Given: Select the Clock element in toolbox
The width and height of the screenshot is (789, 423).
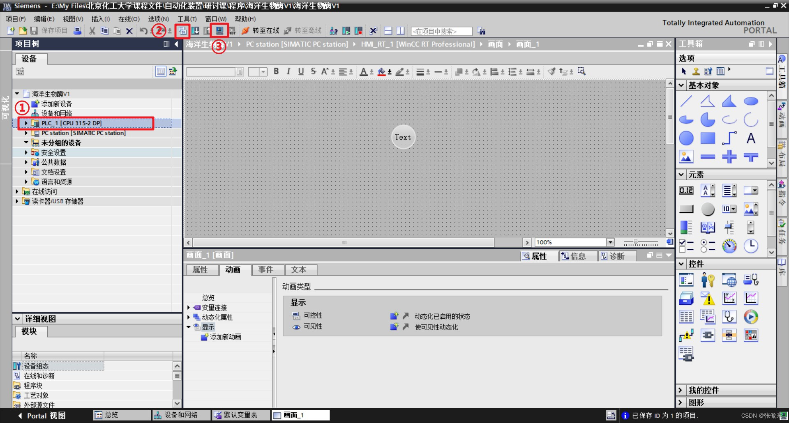Looking at the screenshot, I should (x=751, y=246).
